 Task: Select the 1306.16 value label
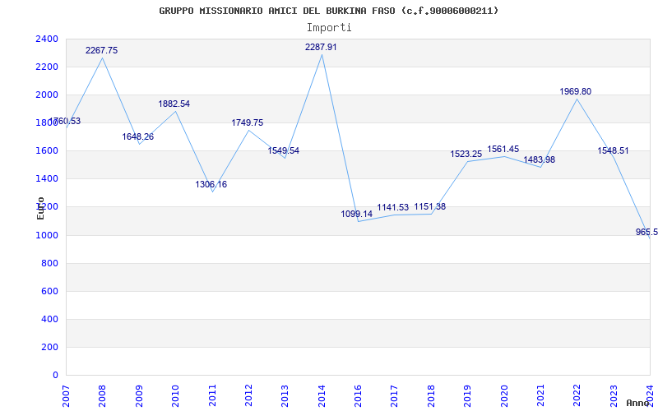(x=211, y=185)
